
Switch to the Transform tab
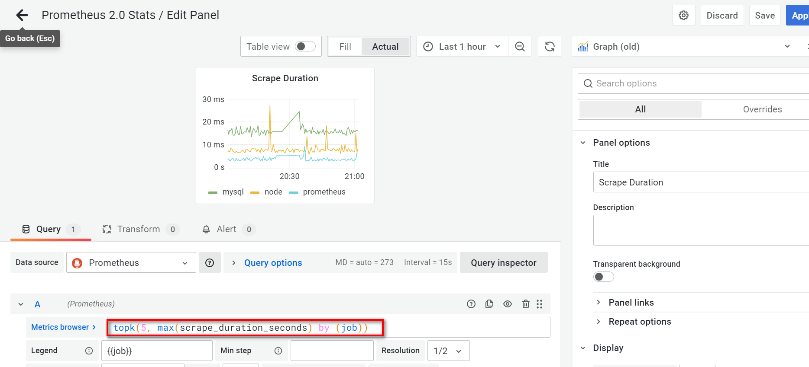coord(141,229)
